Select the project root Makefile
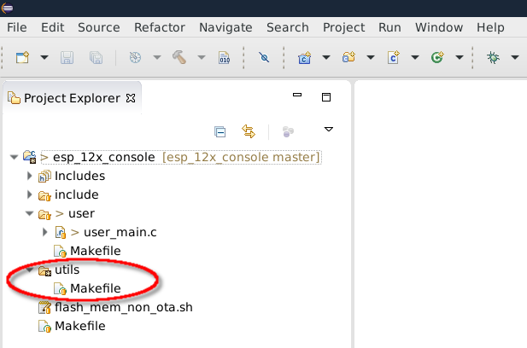This screenshot has width=527, height=348. point(80,326)
